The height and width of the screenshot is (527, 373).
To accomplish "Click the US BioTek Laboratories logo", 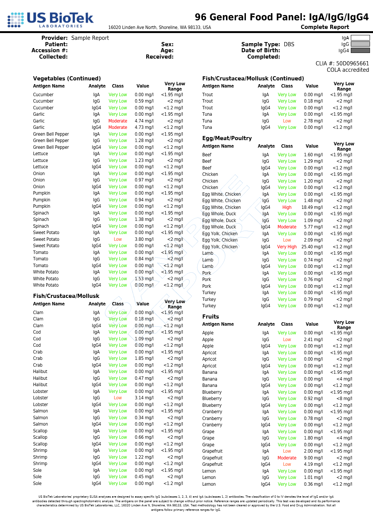I will click(x=50, y=20).
